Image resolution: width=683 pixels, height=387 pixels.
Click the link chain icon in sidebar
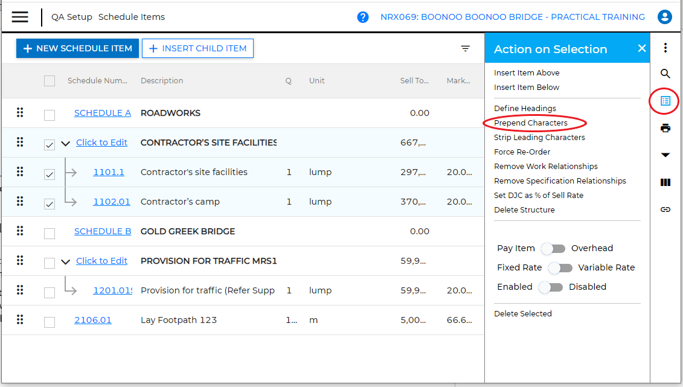(665, 210)
